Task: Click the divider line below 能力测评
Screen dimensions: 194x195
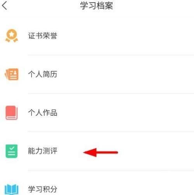Action: [x=111, y=170]
